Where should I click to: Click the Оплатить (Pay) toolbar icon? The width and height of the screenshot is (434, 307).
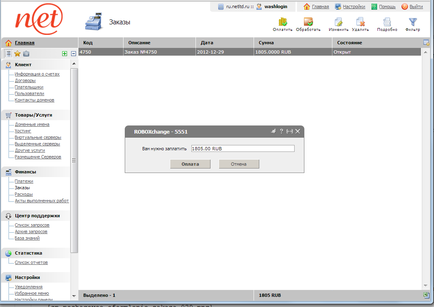[x=282, y=22]
